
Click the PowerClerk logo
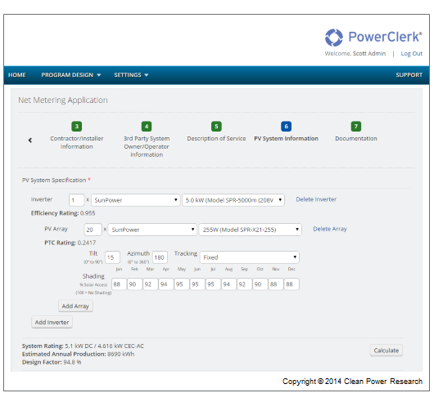click(373, 38)
